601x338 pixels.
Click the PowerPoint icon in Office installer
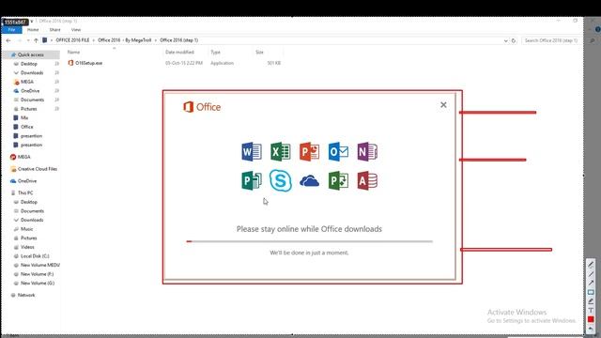[x=309, y=151]
